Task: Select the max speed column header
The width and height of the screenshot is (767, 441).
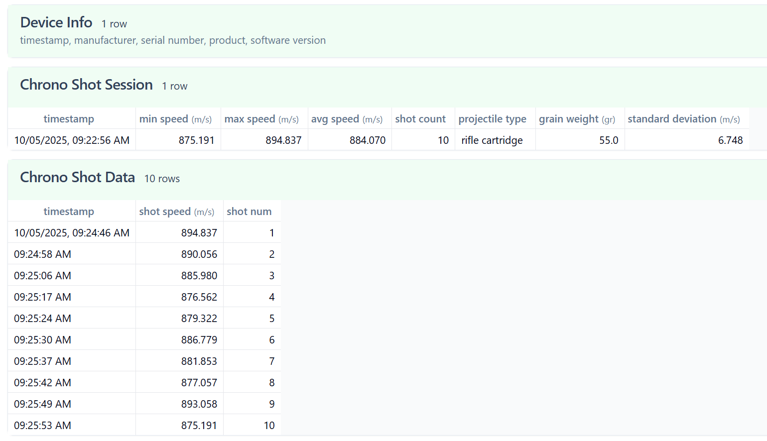Action: pos(261,119)
